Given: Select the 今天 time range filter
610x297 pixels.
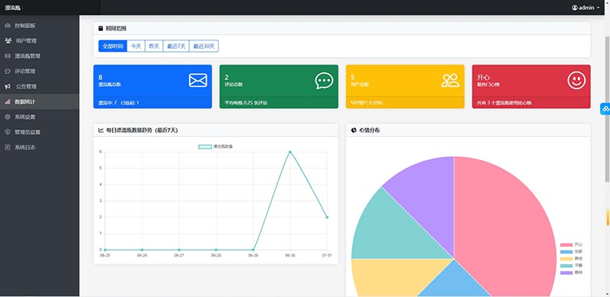Looking at the screenshot, I should pyautogui.click(x=136, y=46).
